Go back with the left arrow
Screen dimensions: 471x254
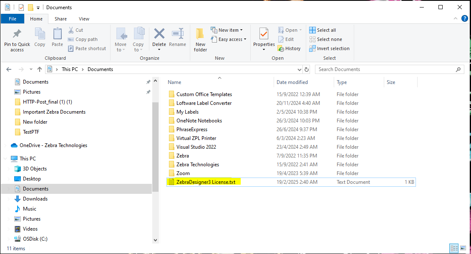click(9, 69)
